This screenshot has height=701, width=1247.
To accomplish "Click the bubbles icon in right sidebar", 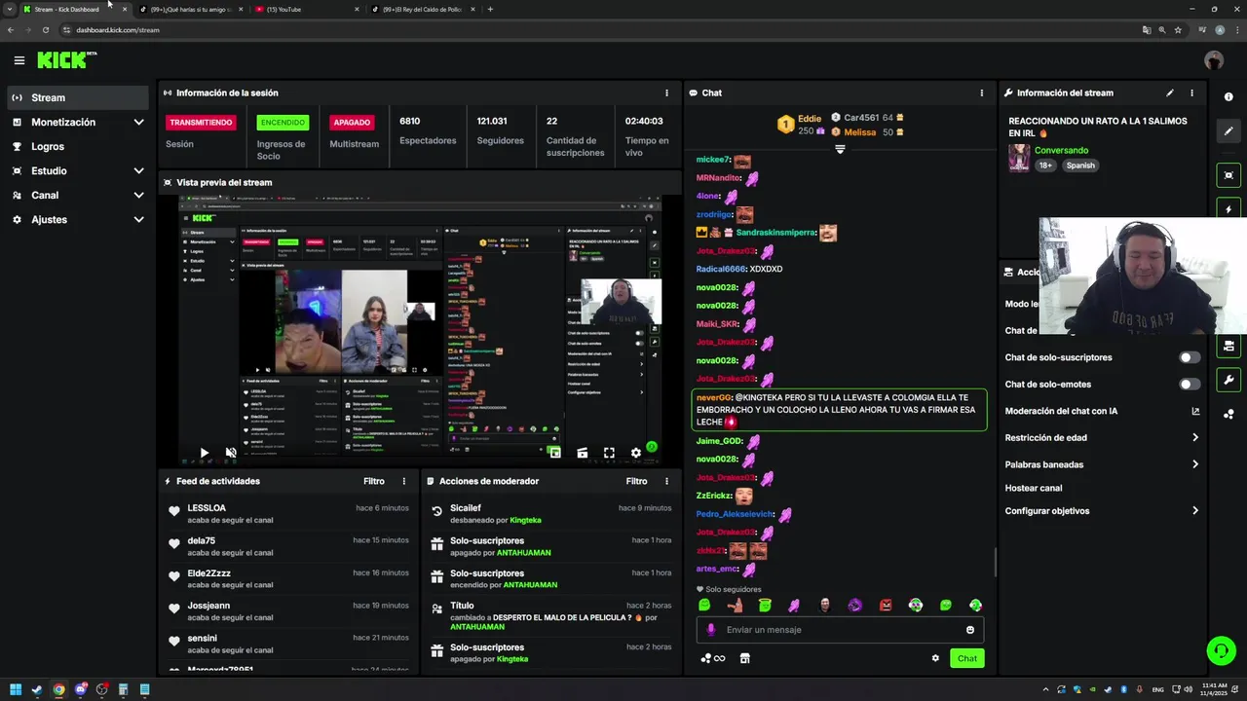I will point(1228,414).
